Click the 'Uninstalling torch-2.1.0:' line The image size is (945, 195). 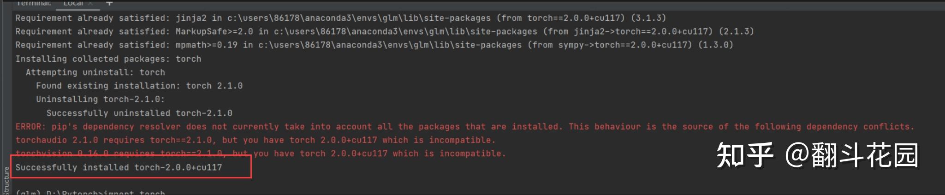[x=100, y=99]
